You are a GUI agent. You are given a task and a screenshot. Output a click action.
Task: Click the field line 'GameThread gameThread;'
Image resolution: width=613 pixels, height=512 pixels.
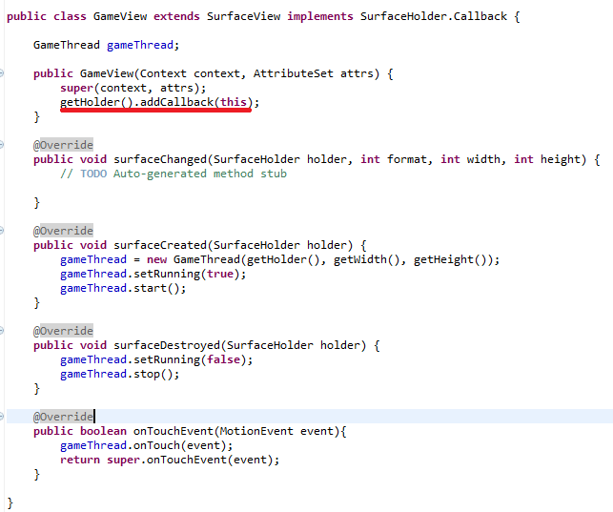(x=107, y=45)
